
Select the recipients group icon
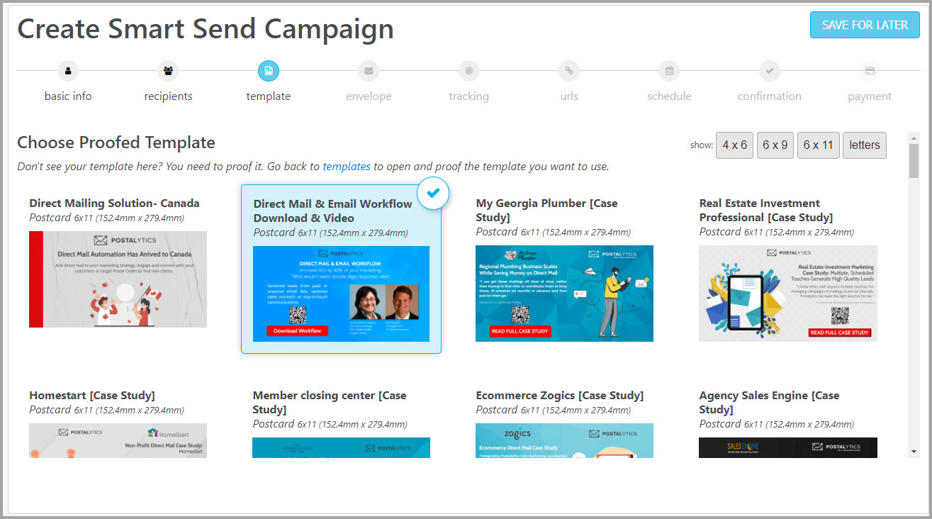[168, 71]
